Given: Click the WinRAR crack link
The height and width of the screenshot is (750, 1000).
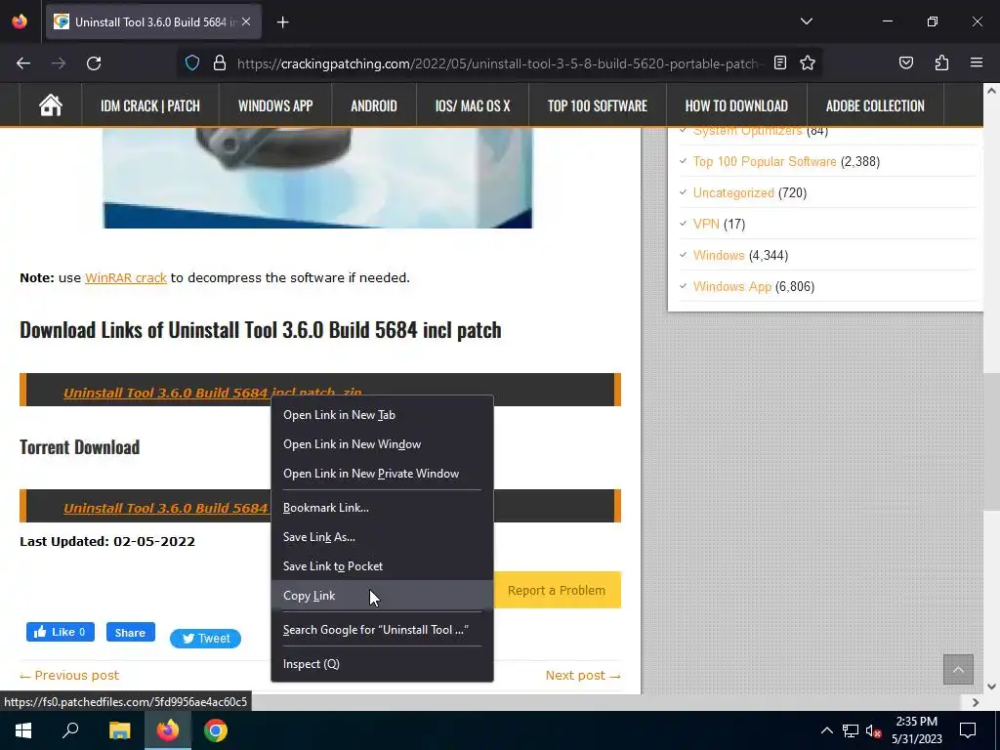Looking at the screenshot, I should [126, 278].
